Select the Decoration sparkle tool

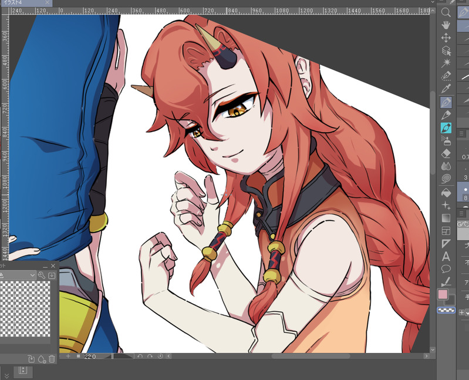point(446,205)
